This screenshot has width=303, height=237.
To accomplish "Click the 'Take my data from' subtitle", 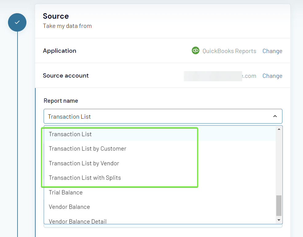I will tap(67, 26).
